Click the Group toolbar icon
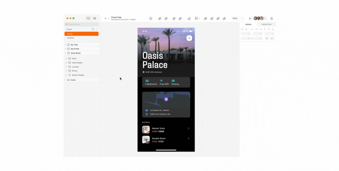 click(174, 19)
